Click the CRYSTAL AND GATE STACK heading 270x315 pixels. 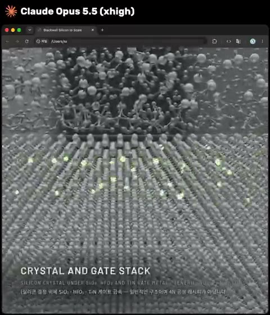click(x=85, y=271)
